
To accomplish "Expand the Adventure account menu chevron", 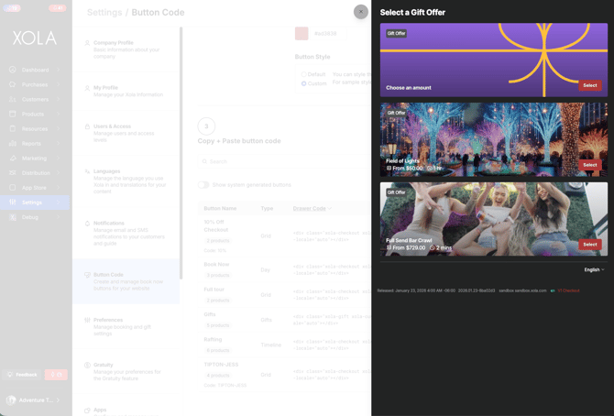I will point(58,400).
